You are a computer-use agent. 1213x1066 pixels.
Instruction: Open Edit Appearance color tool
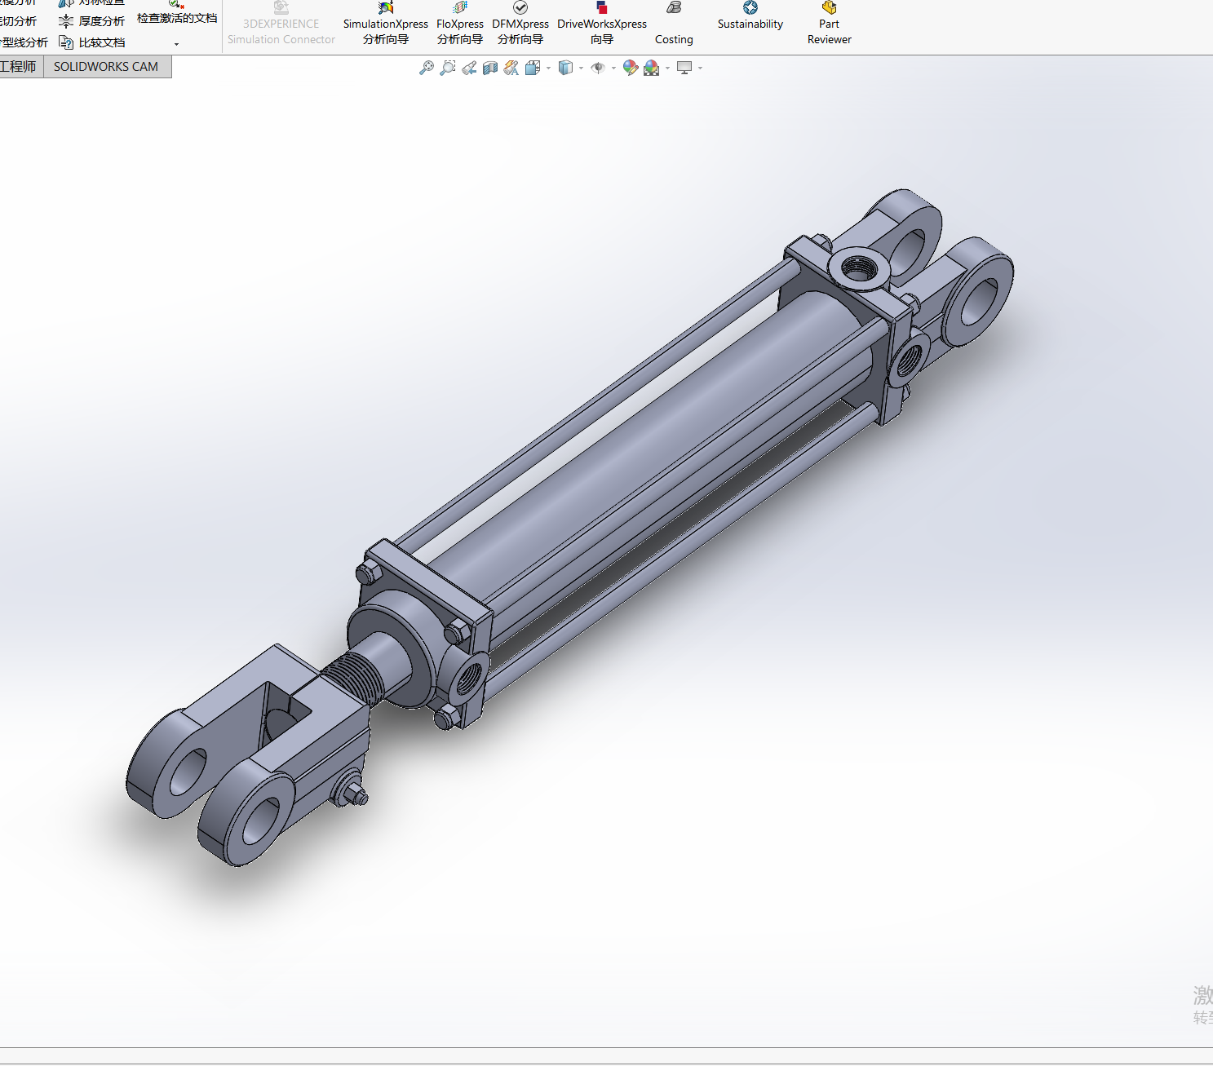pyautogui.click(x=631, y=69)
